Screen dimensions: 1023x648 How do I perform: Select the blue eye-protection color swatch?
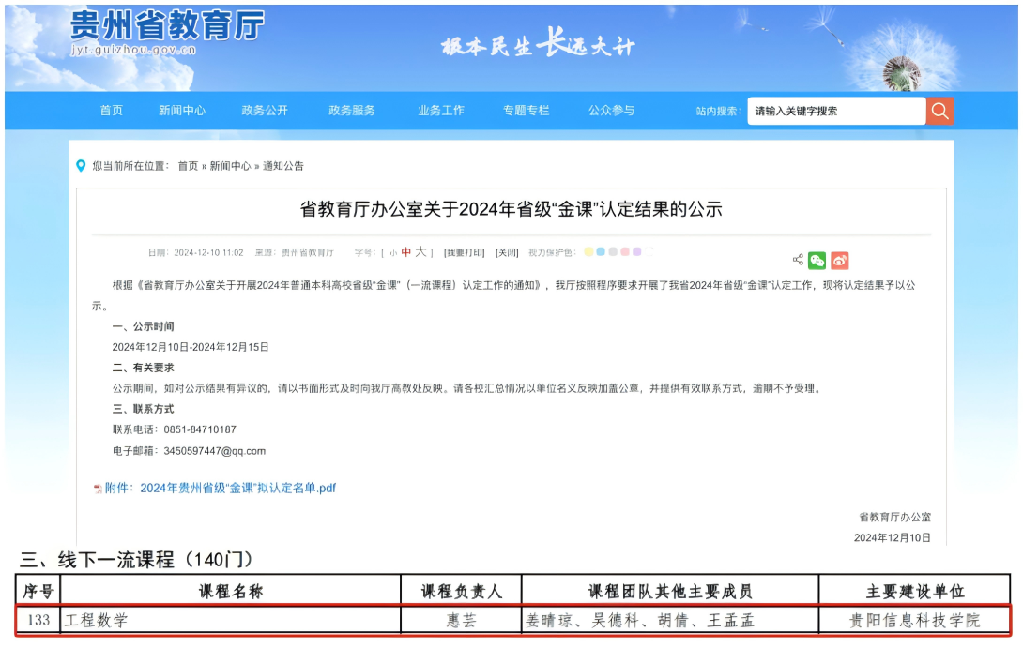[x=601, y=252]
